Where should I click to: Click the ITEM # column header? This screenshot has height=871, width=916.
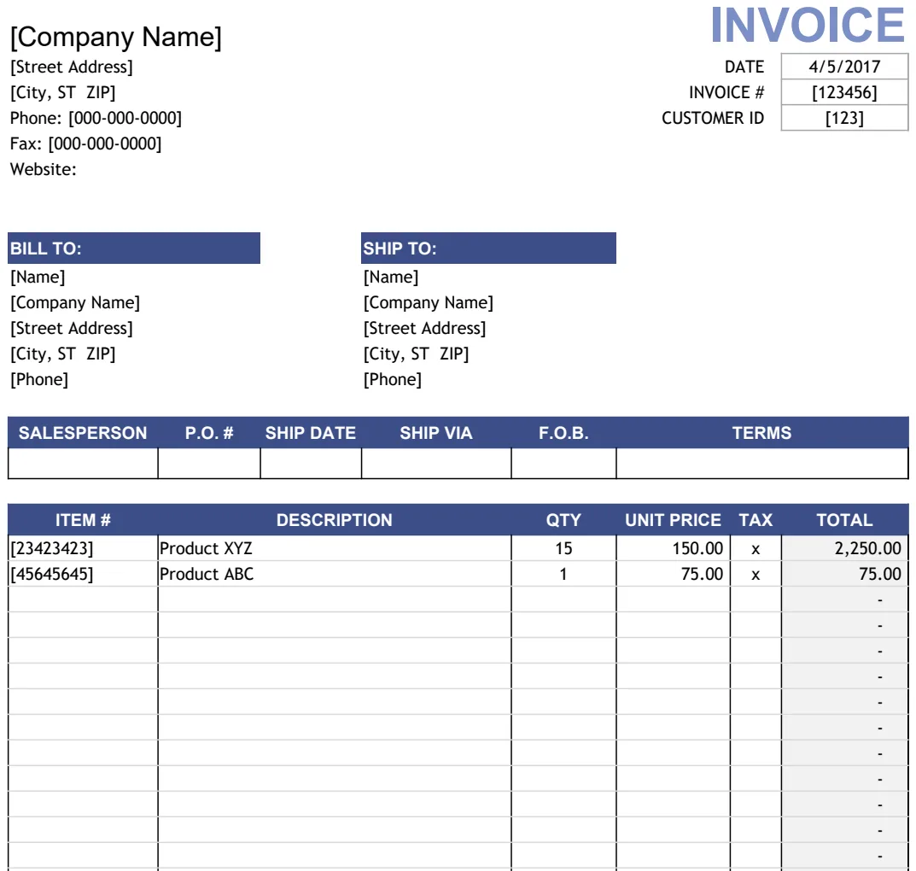pos(83,520)
